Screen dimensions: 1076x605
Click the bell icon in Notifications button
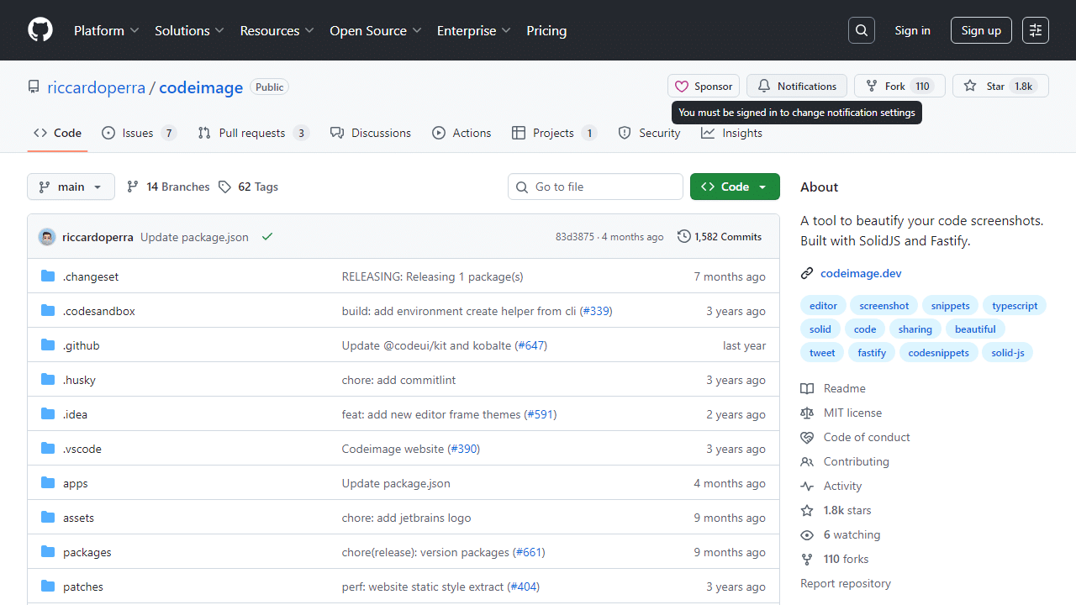764,87
